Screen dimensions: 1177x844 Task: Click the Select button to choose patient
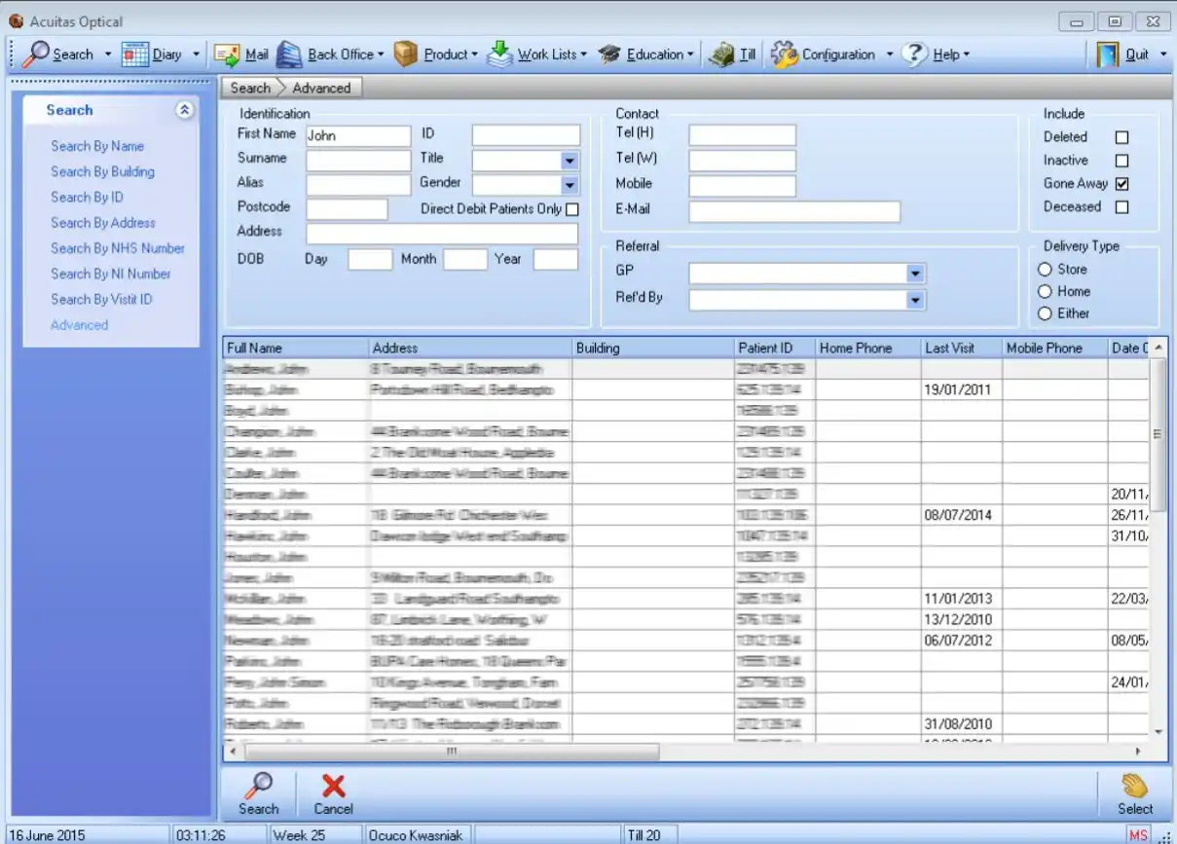coord(1134,793)
